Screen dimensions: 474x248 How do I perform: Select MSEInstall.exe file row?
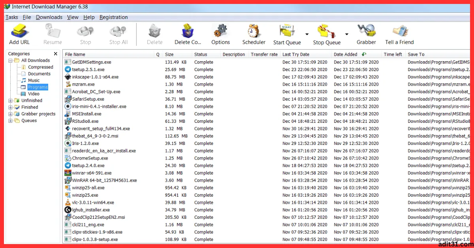coord(267,114)
